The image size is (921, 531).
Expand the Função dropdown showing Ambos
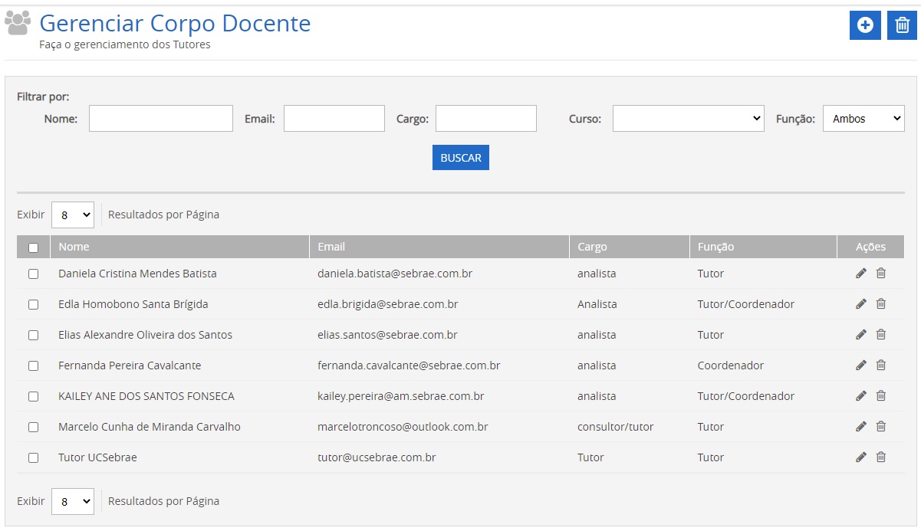[863, 119]
